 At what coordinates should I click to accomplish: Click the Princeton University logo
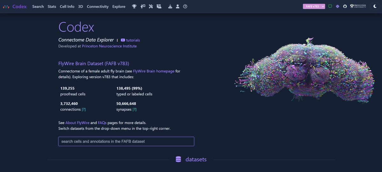click(x=358, y=6)
